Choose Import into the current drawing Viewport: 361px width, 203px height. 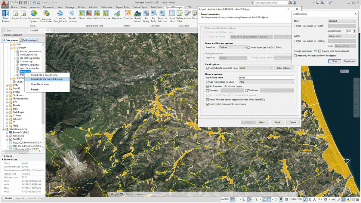[x=47, y=79]
